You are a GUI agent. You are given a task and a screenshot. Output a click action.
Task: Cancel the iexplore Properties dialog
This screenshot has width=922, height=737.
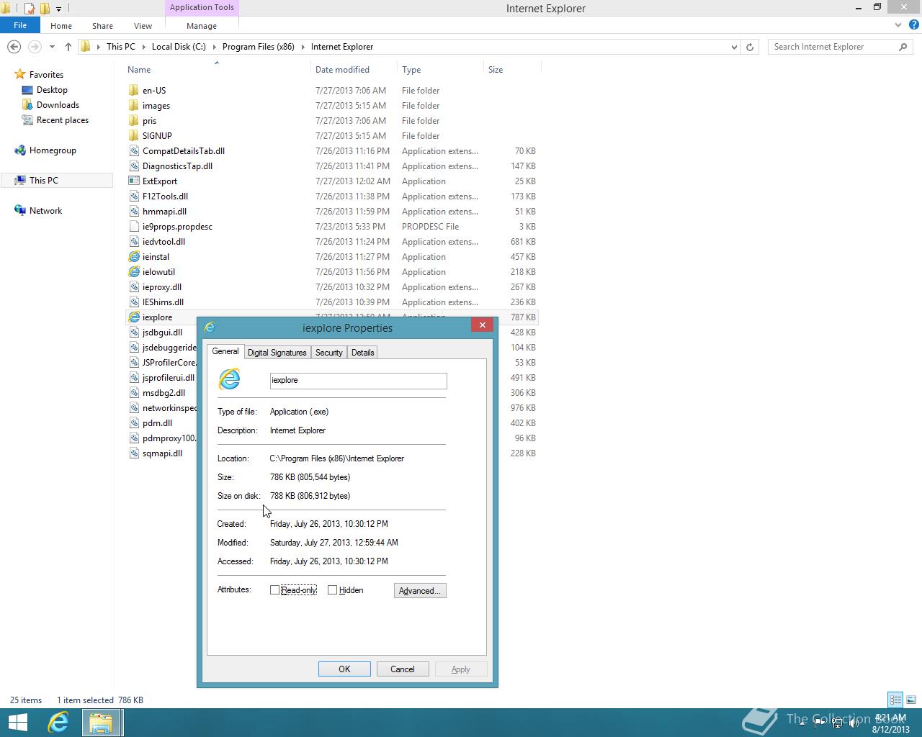[x=403, y=669]
